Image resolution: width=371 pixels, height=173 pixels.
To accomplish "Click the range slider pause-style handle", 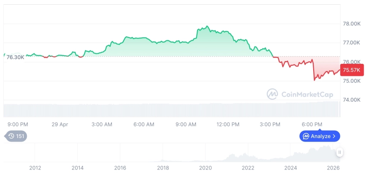I will tap(340, 152).
